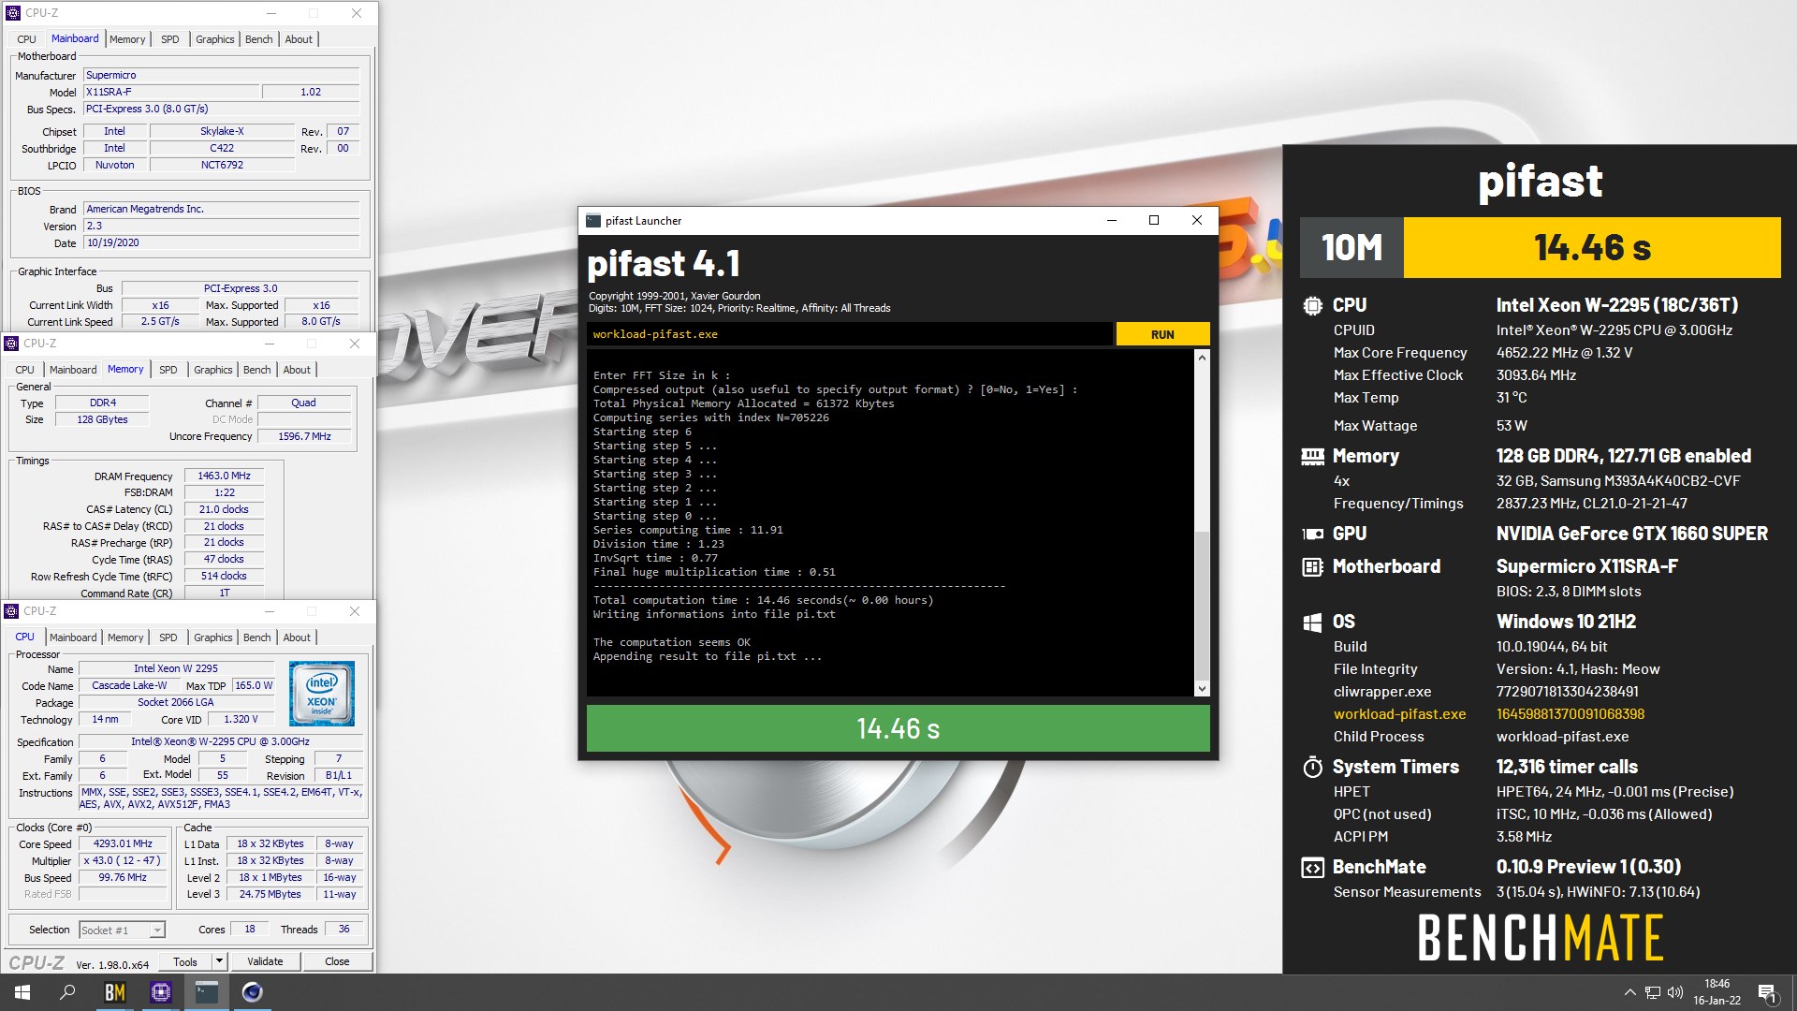Open BenchMate from the taskbar
Screen dimensions: 1797x1011
(x=114, y=992)
